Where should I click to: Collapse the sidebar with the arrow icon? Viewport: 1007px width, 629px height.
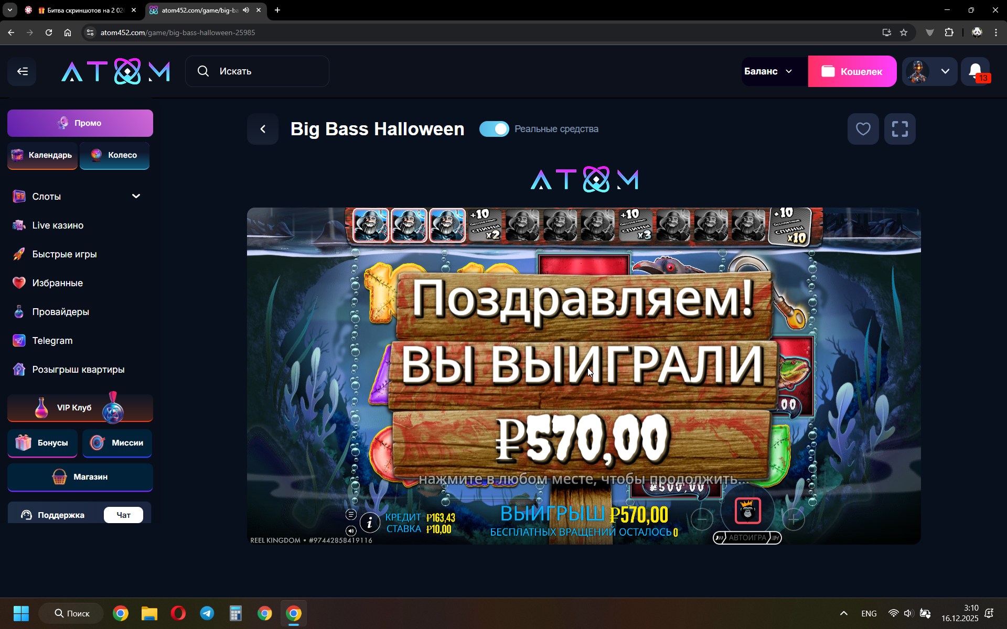pyautogui.click(x=22, y=71)
